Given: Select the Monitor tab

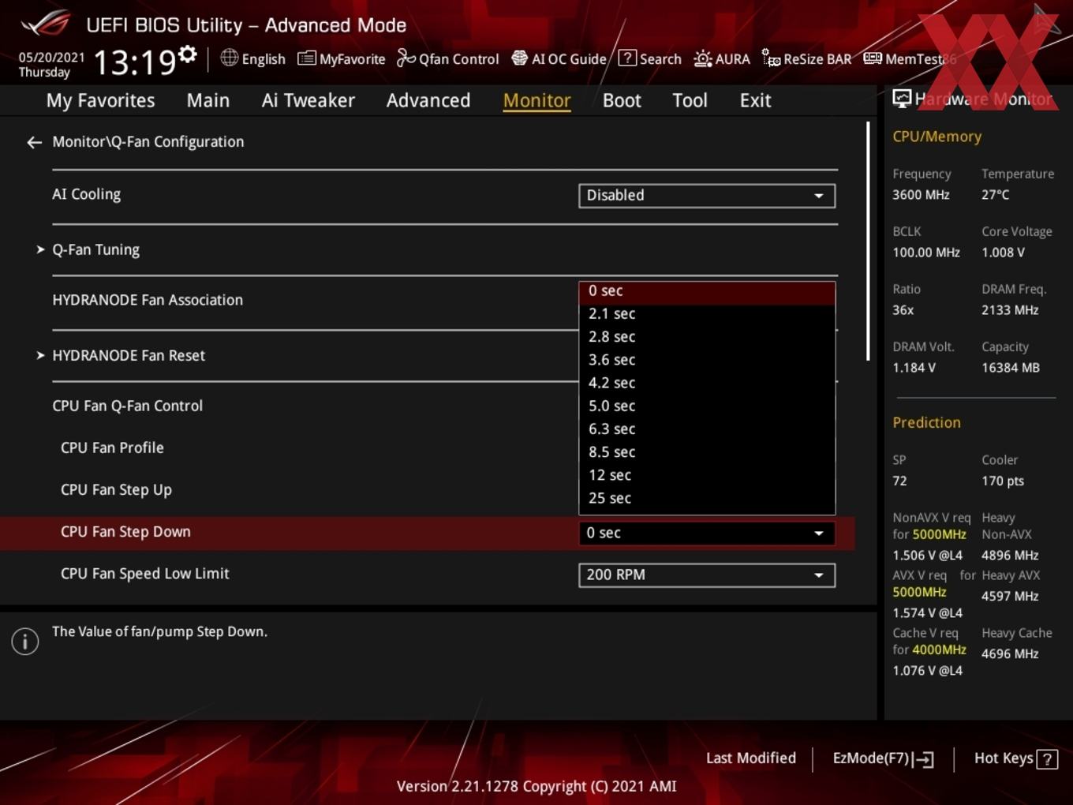Looking at the screenshot, I should tap(536, 100).
